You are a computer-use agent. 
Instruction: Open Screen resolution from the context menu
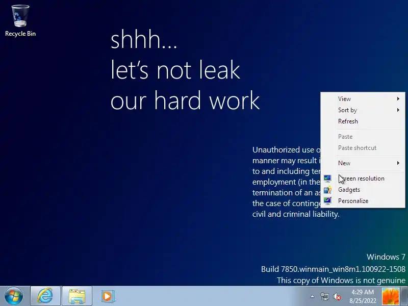pyautogui.click(x=363, y=178)
